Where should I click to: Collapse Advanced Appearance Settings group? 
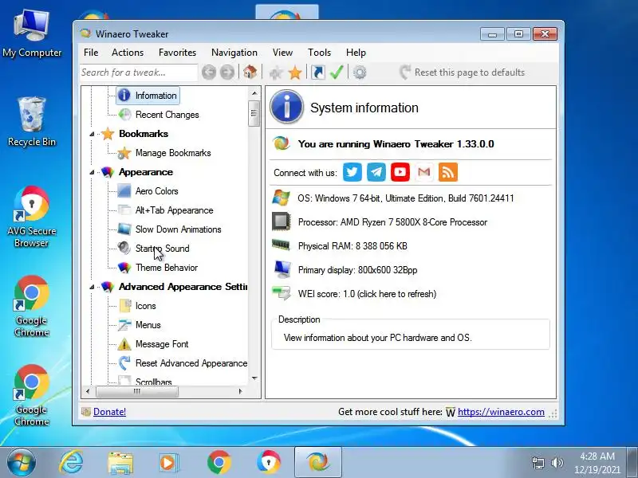coord(92,287)
